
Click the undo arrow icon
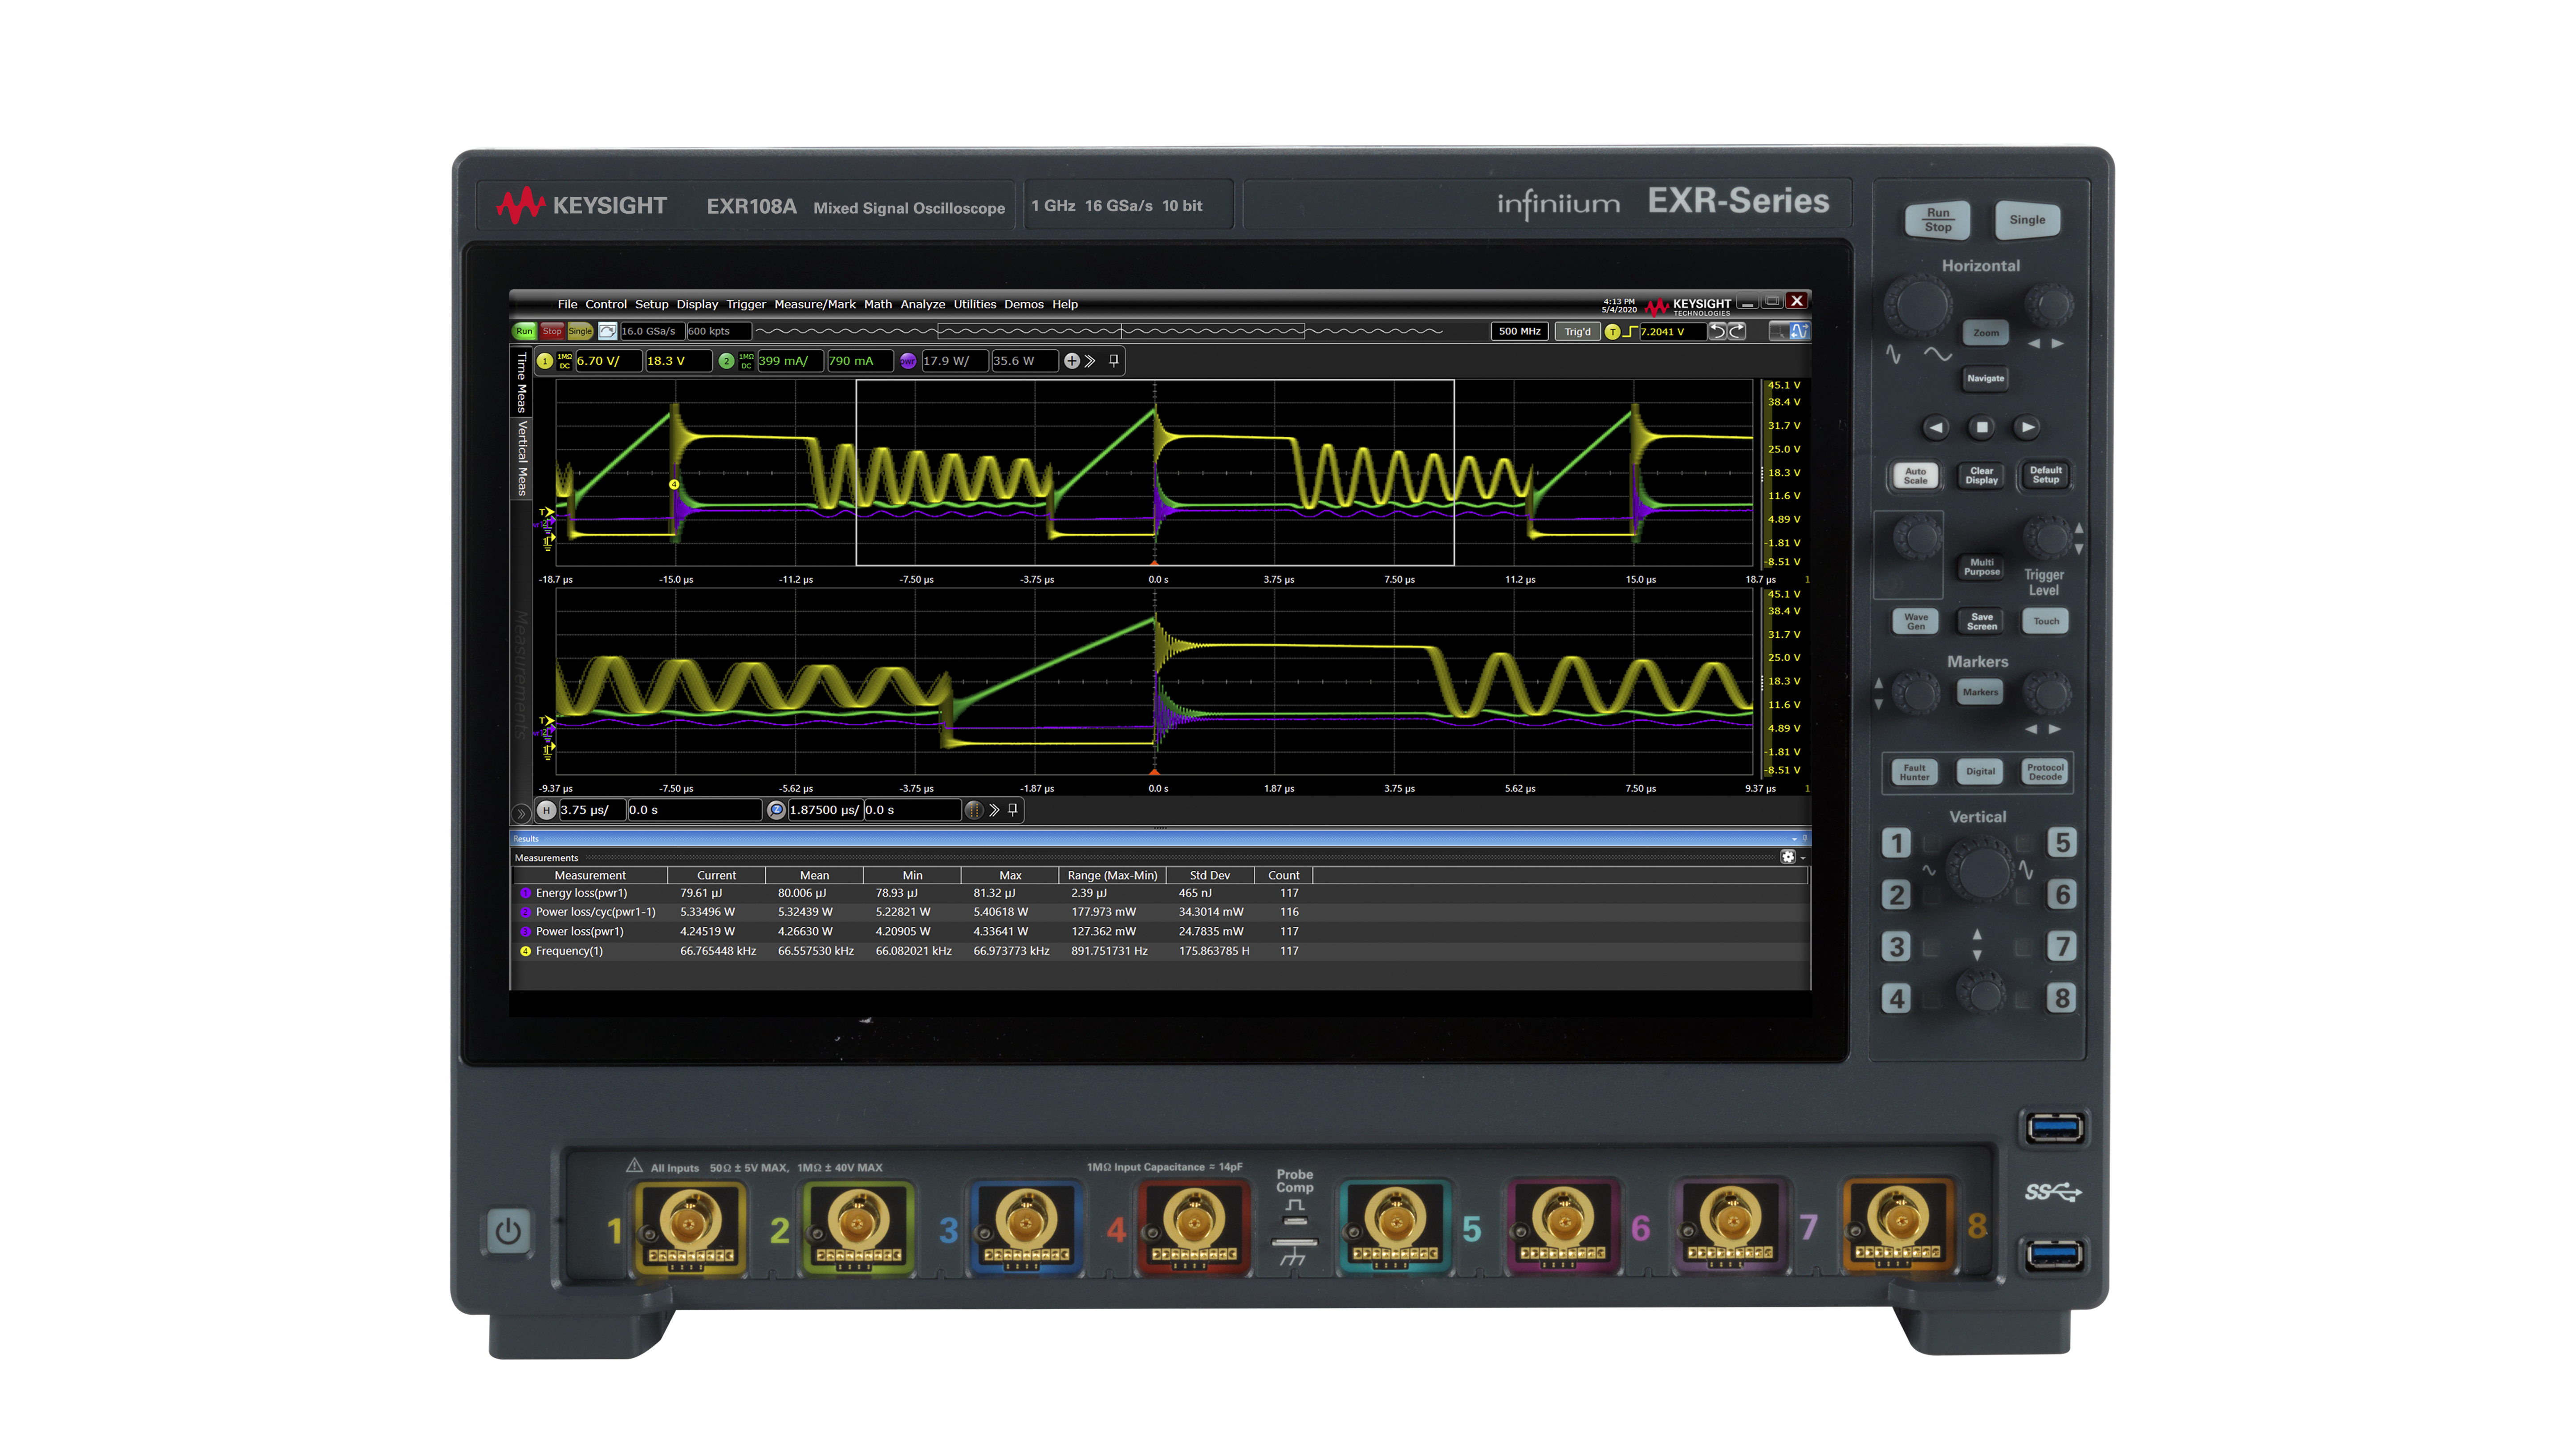1717,331
